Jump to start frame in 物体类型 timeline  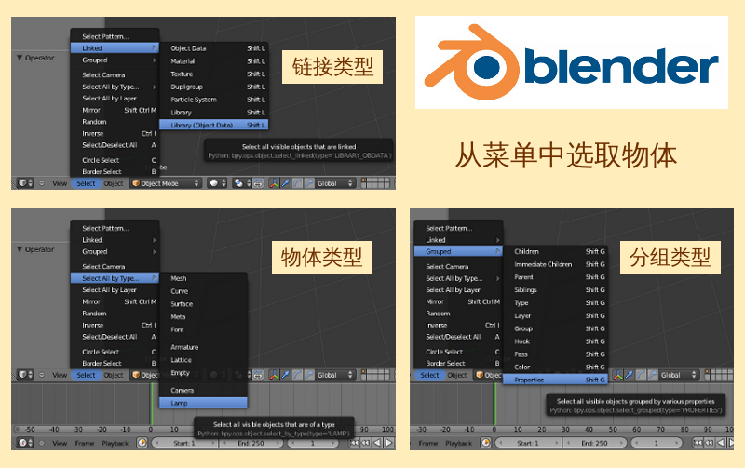point(354,443)
